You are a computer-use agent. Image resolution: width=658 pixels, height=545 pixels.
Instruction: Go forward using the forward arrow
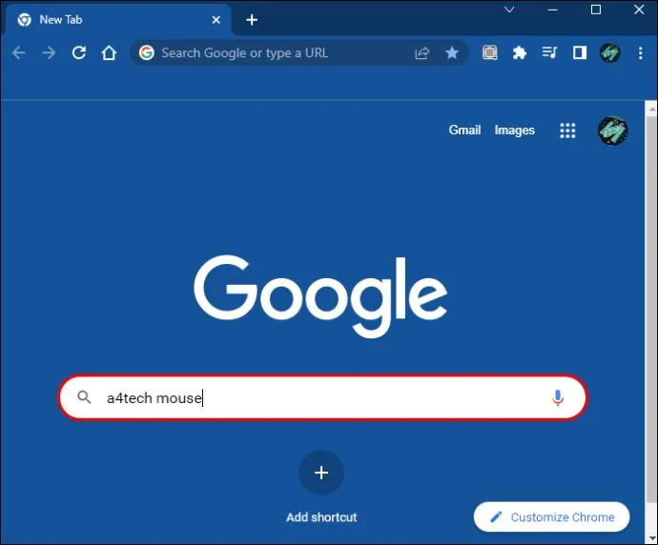(x=49, y=52)
